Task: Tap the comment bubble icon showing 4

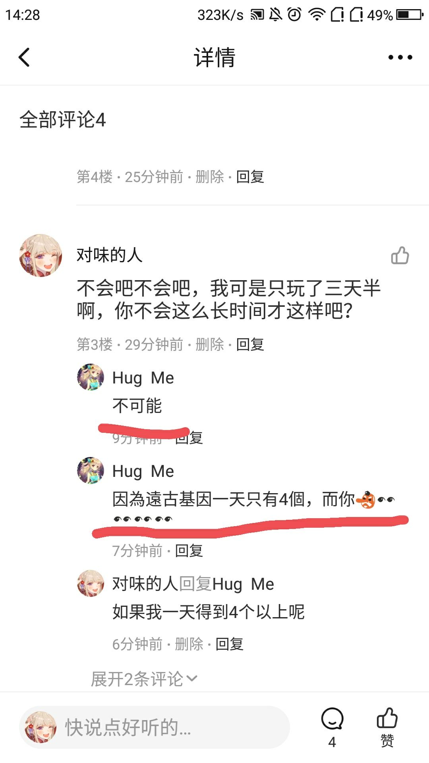Action: 332,728
